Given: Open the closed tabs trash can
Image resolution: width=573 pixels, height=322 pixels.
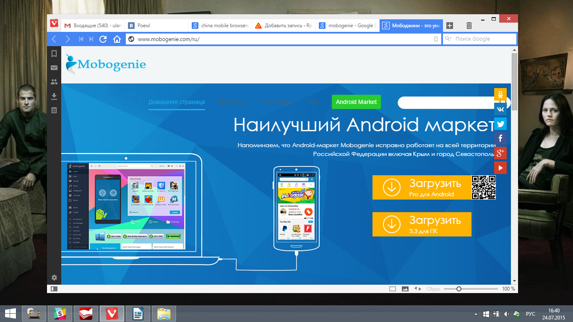Looking at the screenshot, I should (x=469, y=26).
